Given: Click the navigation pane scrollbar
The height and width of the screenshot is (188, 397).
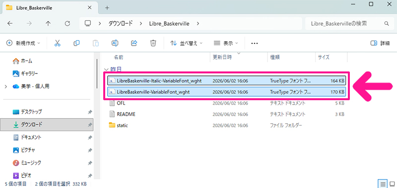Looking at the screenshot, I should (x=97, y=73).
